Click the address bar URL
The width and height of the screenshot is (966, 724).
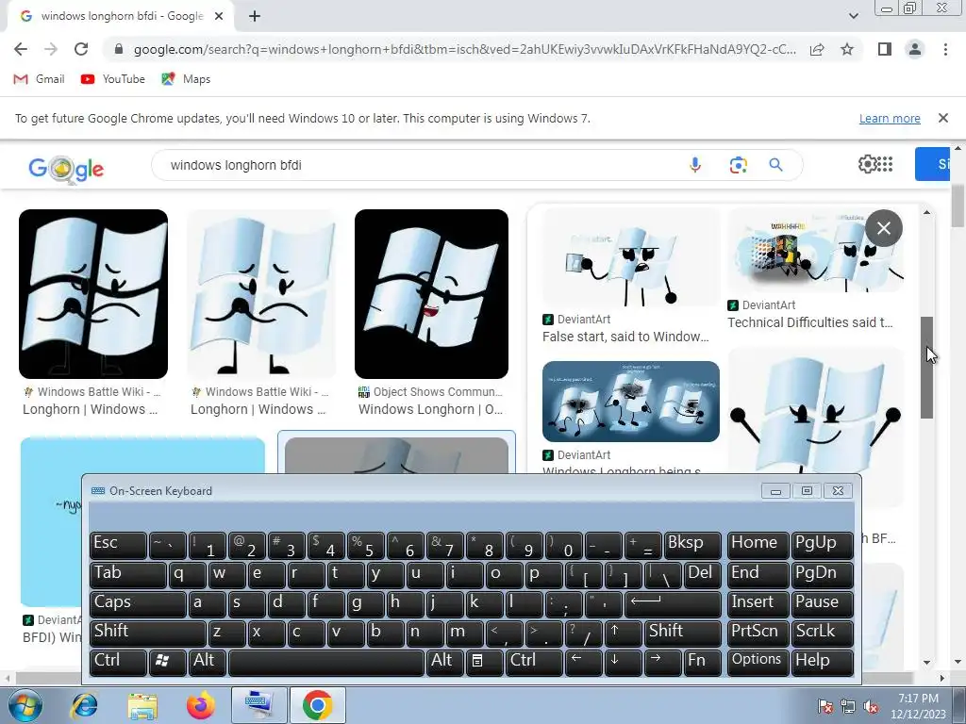click(464, 49)
